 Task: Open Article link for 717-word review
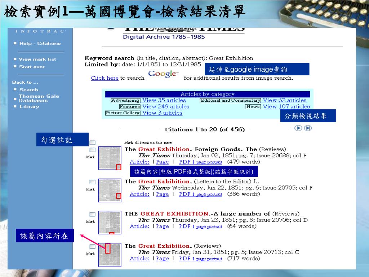pyautogui.click(x=139, y=259)
